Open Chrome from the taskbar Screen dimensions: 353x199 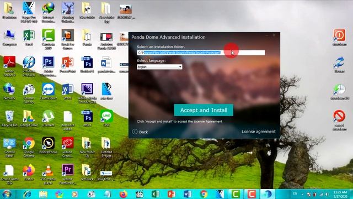pyautogui.click(x=204, y=194)
